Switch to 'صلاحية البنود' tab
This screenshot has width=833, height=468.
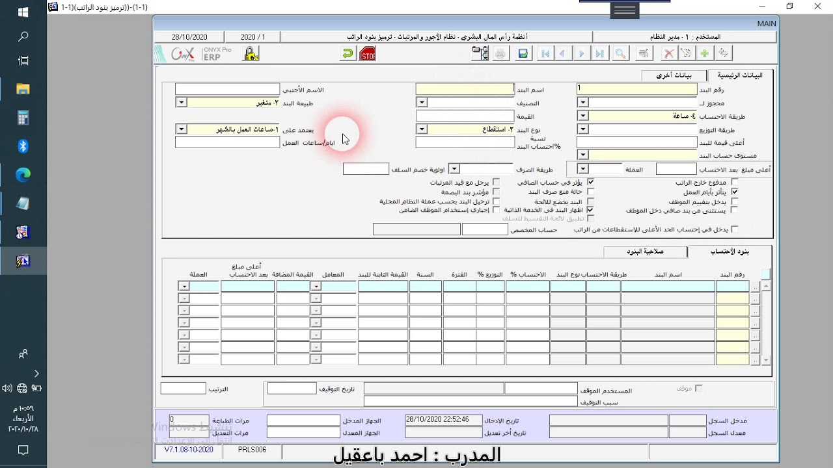click(x=645, y=252)
